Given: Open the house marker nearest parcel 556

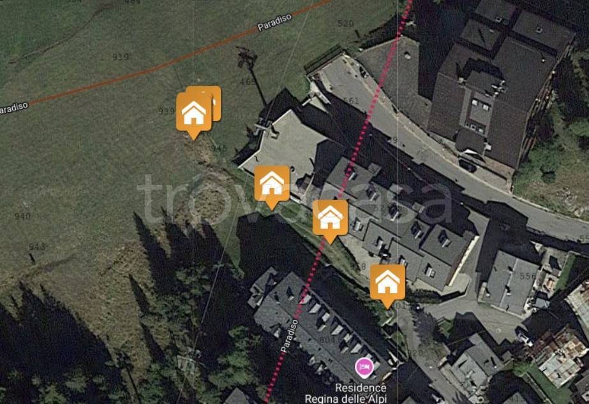Looking at the screenshot, I should pyautogui.click(x=387, y=285).
